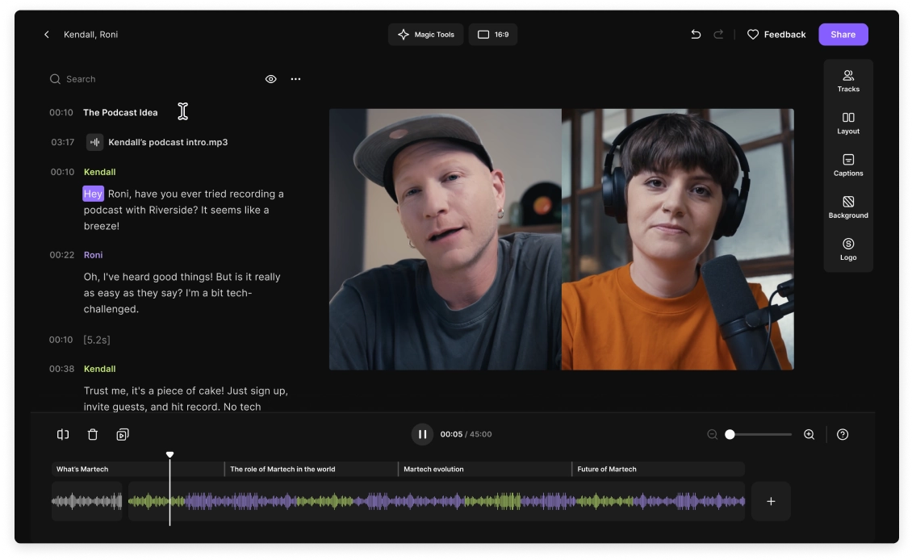Open the Background panel
912x560 pixels.
(x=848, y=209)
